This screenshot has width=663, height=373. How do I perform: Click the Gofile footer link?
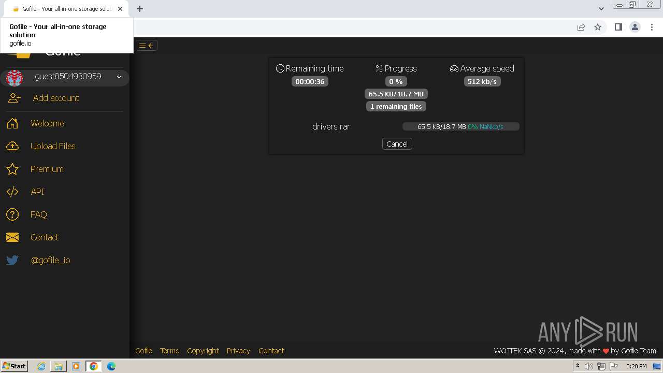[x=143, y=351]
